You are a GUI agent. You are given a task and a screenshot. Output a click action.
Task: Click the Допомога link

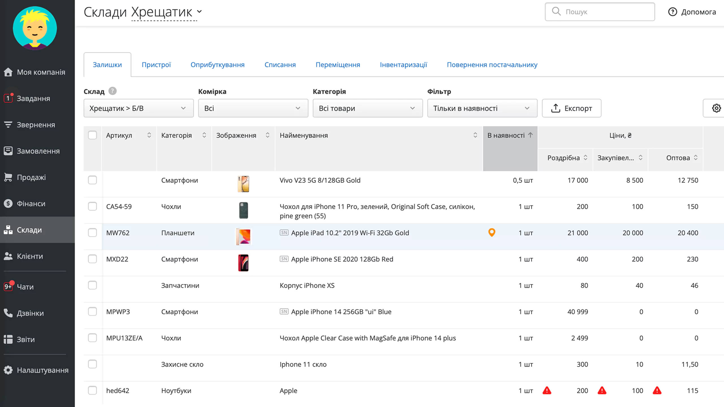tap(692, 12)
